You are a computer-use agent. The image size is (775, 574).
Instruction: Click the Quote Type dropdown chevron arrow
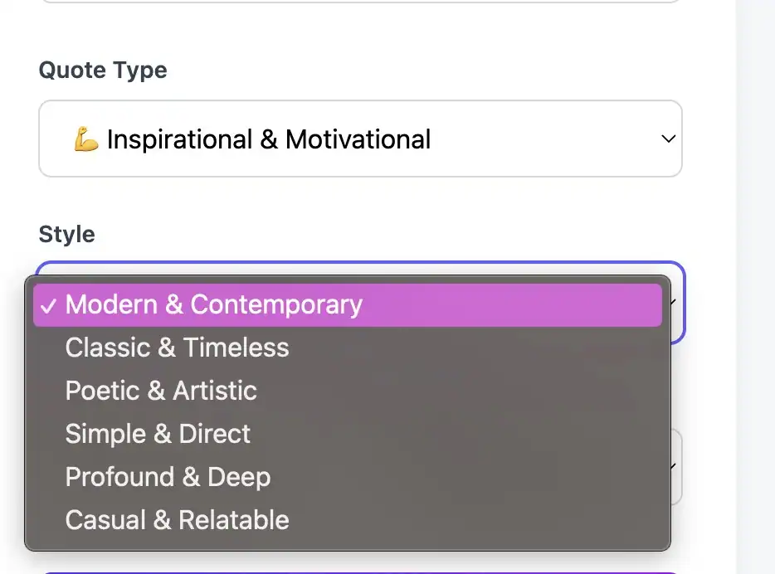tap(668, 139)
